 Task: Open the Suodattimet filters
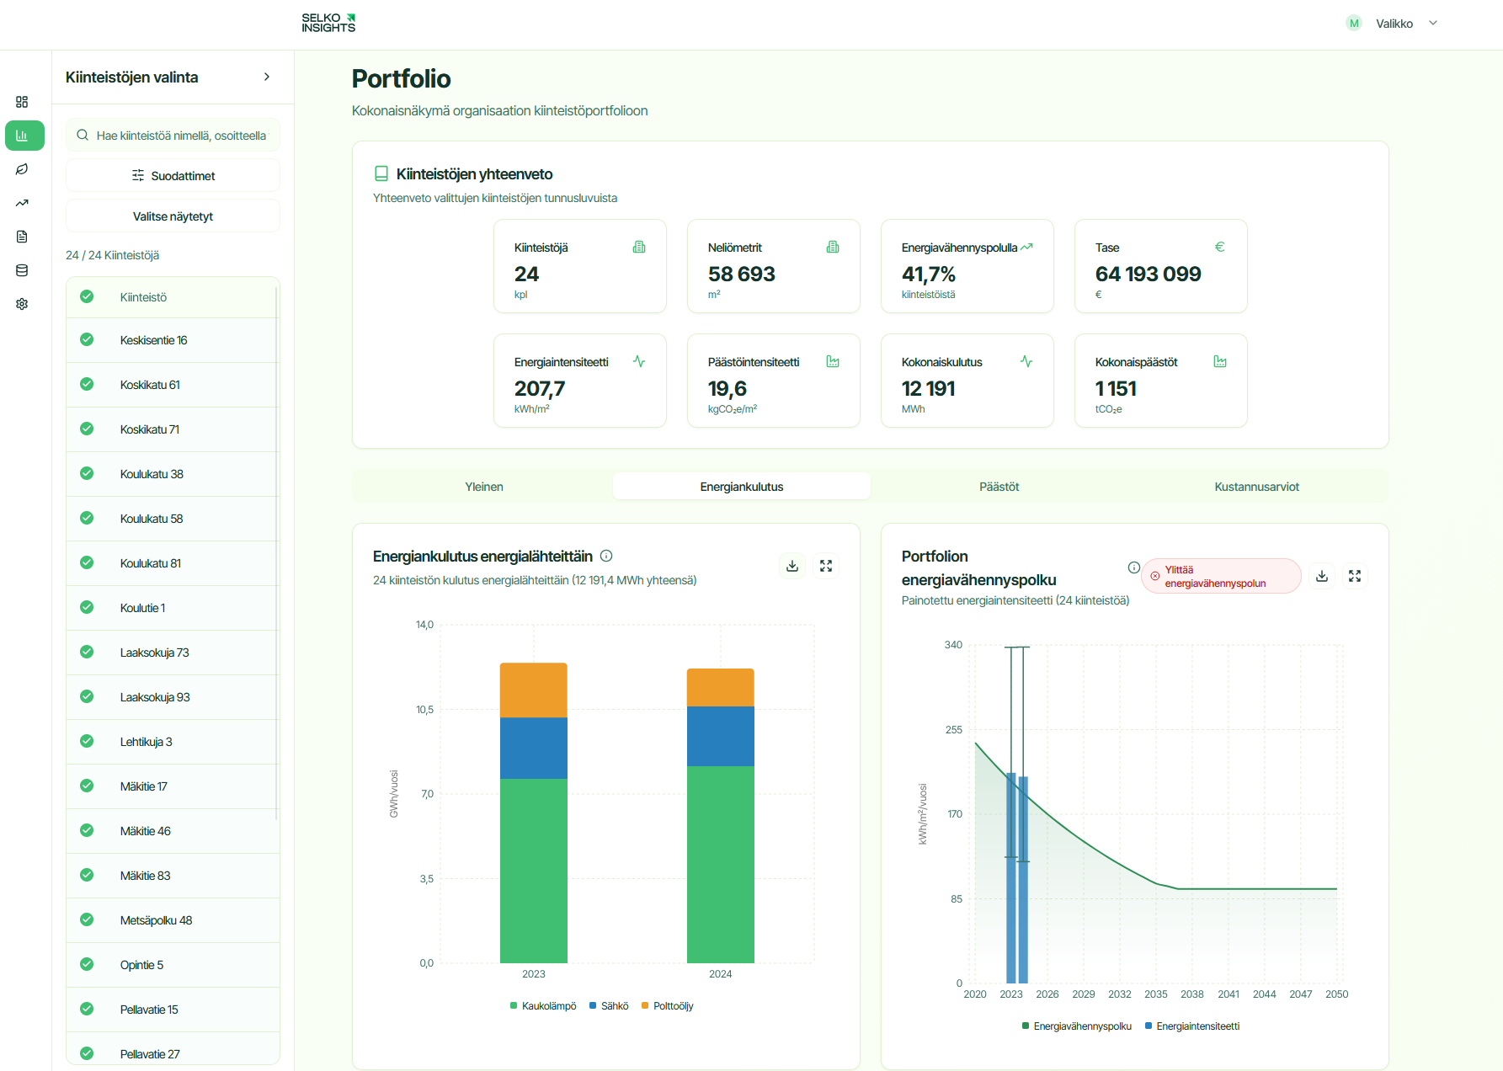point(173,175)
